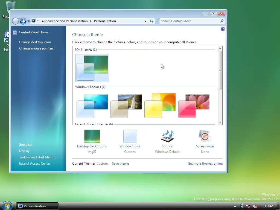Screen dimensions: 280x210
Task: Click the network tray icon
Action: [248, 206]
